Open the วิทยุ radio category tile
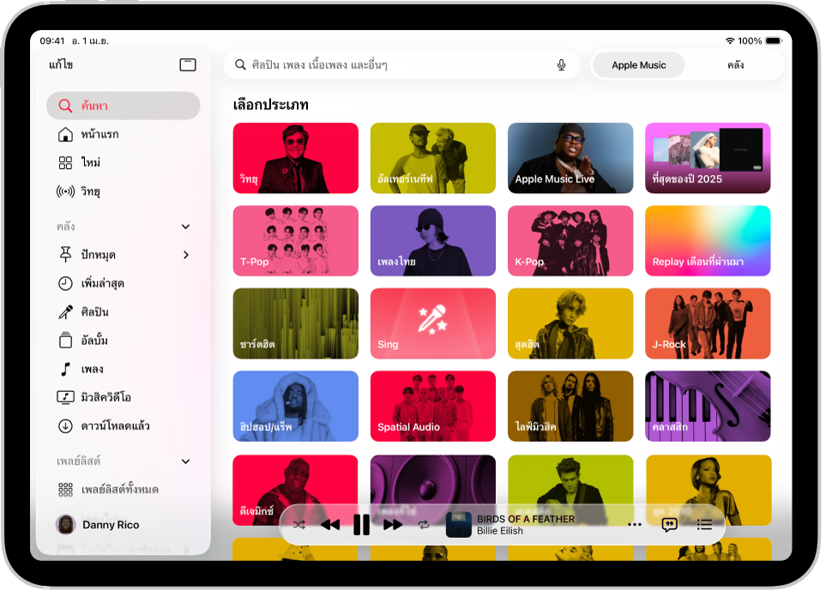This screenshot has width=826, height=591. click(x=296, y=158)
